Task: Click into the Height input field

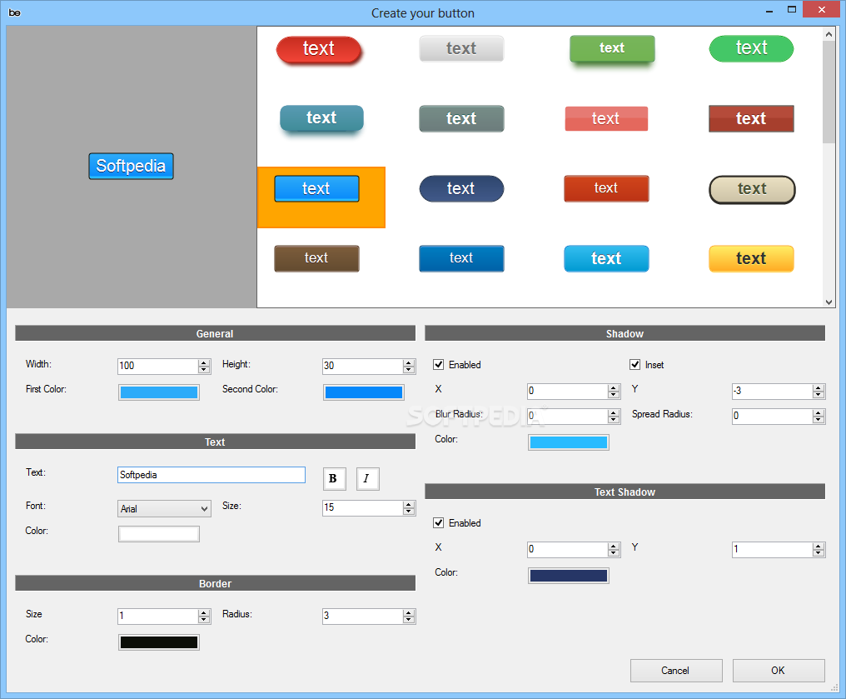Action: [x=362, y=366]
